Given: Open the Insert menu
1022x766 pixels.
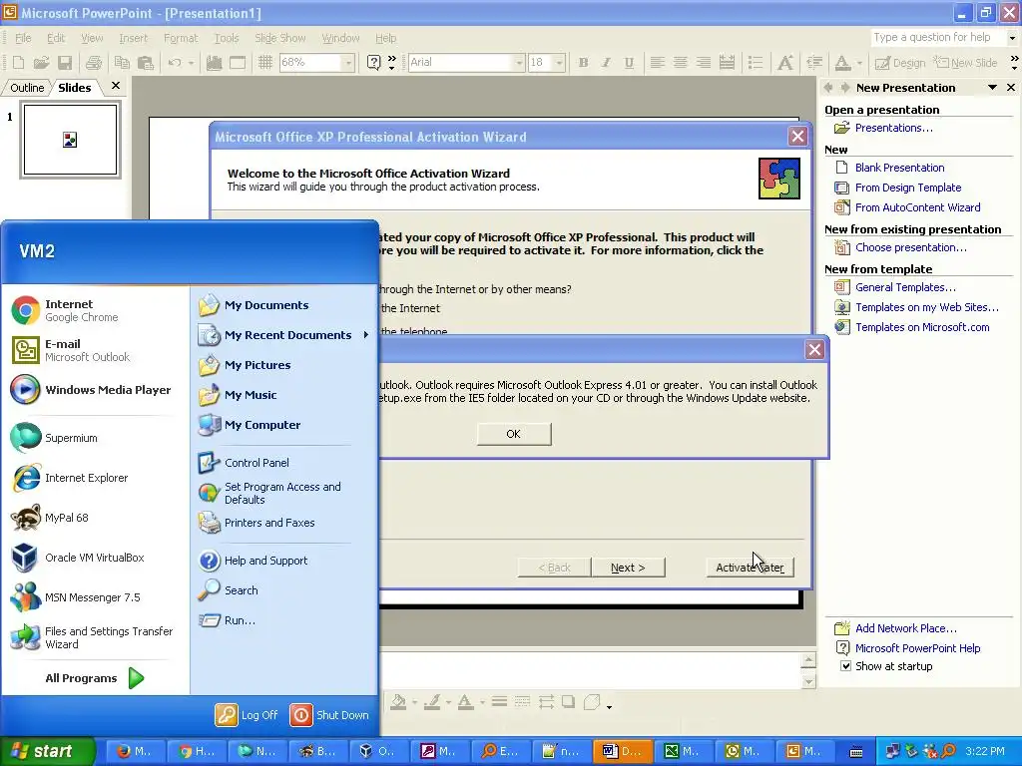Looking at the screenshot, I should 133,38.
